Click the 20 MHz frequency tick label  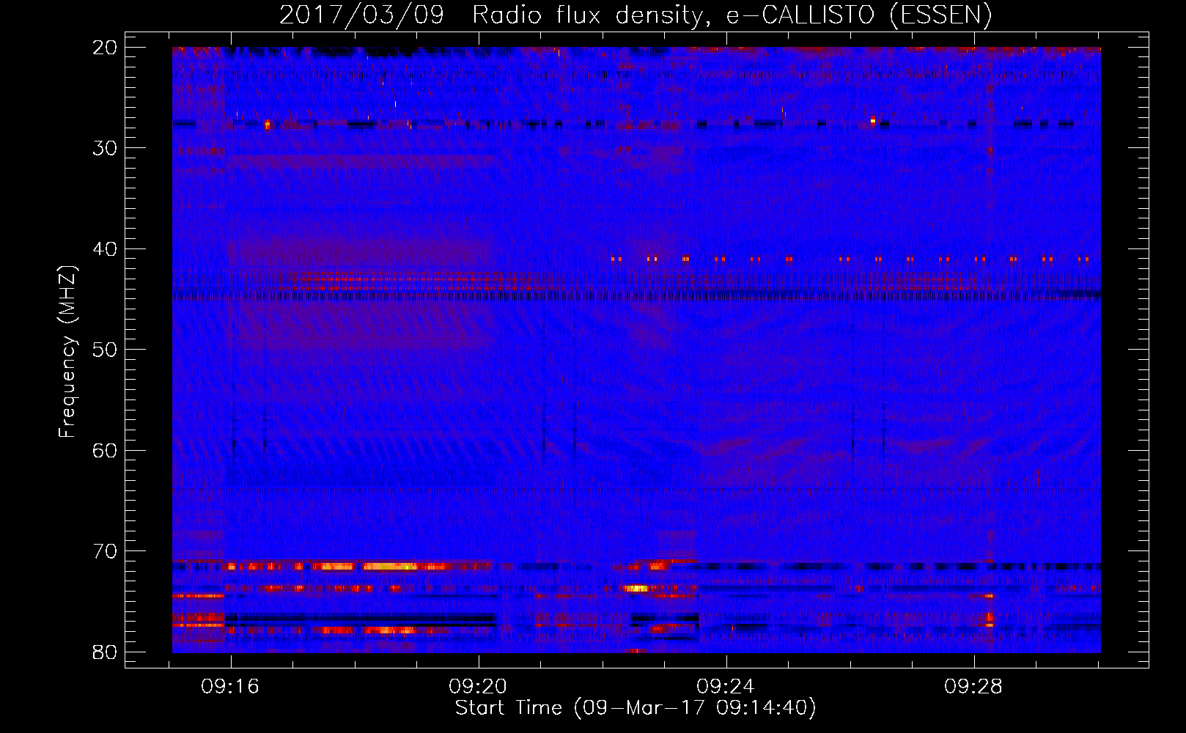(x=105, y=48)
